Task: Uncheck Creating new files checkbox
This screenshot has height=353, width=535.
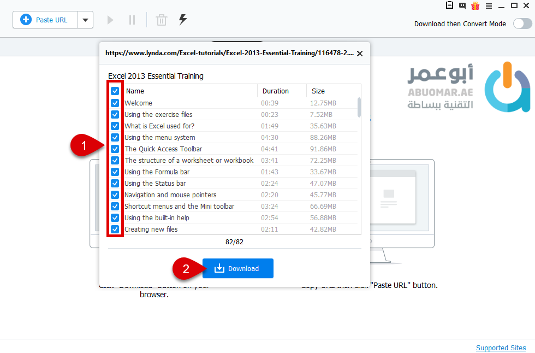Action: click(x=115, y=229)
